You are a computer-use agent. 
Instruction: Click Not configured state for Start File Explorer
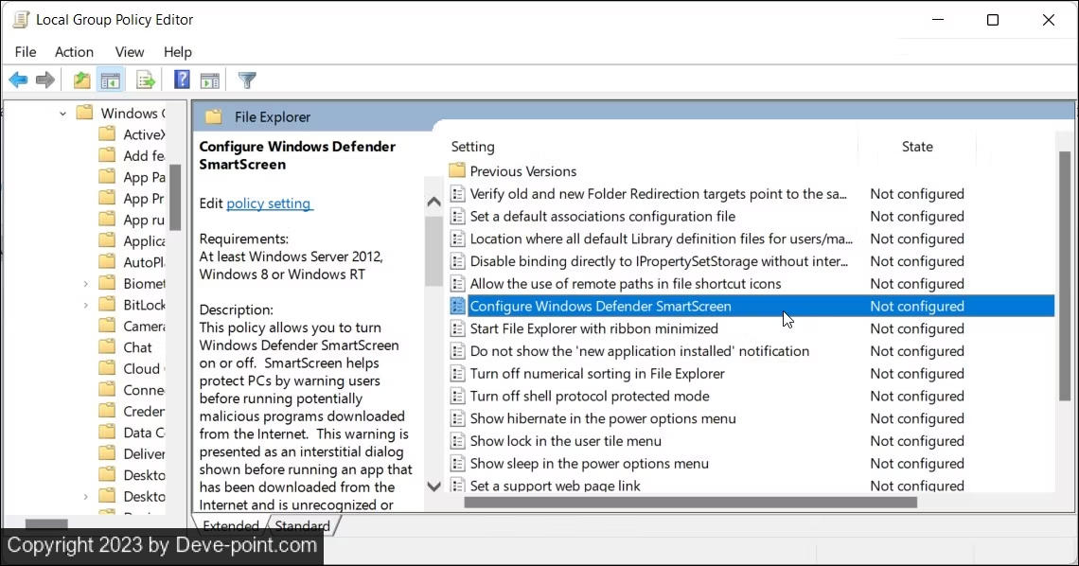pos(916,328)
